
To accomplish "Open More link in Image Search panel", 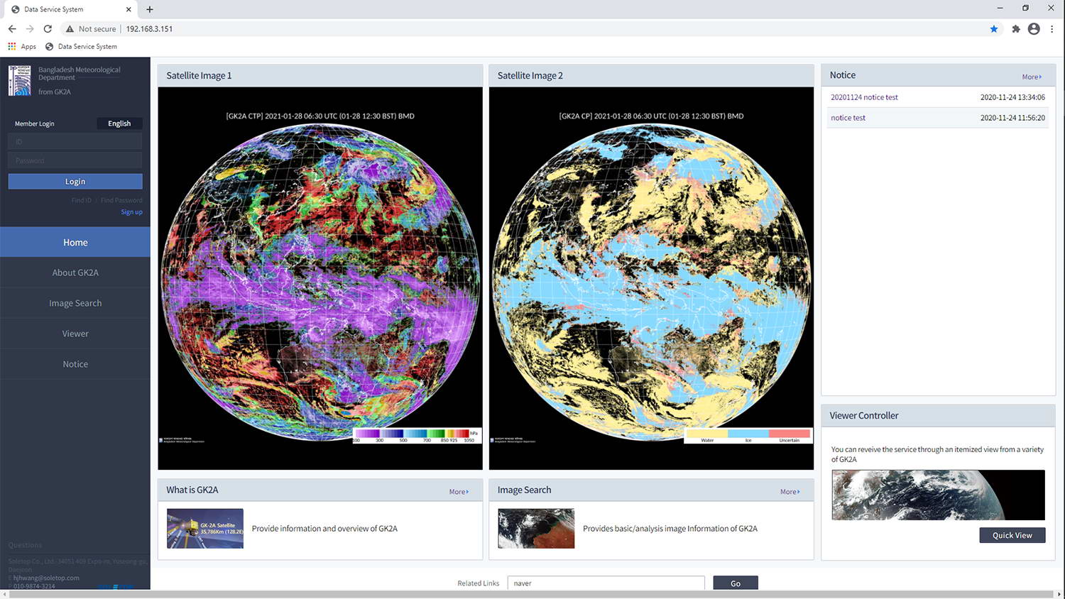I will [790, 492].
